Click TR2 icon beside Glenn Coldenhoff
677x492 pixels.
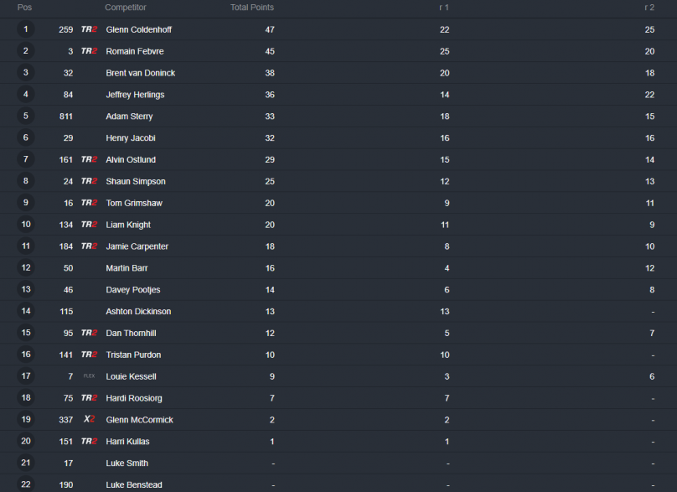(x=89, y=29)
